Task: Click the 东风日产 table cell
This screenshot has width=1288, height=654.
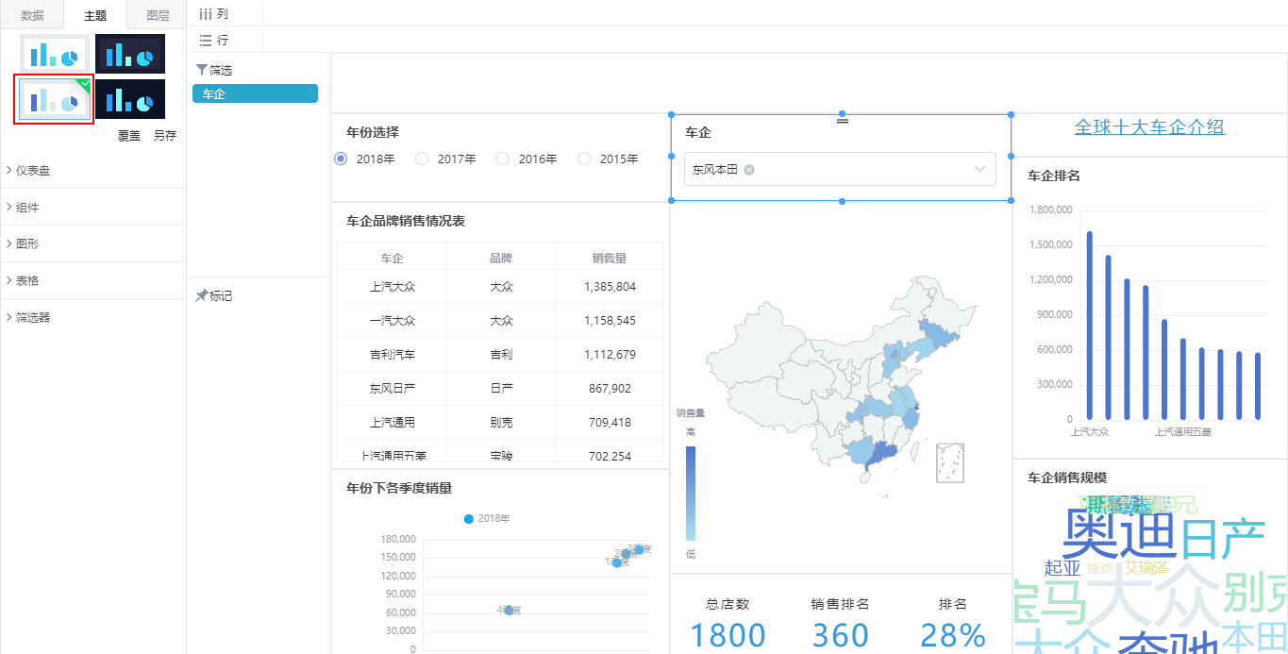Action: [392, 389]
